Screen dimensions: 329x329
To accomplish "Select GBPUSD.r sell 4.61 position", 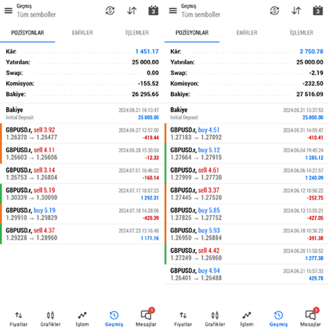I will coord(247,174).
